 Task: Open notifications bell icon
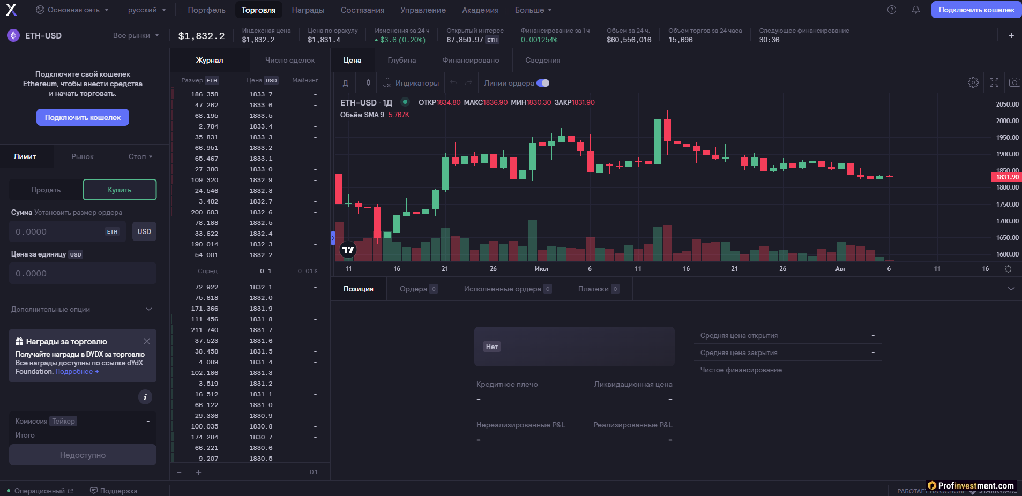[x=916, y=10]
